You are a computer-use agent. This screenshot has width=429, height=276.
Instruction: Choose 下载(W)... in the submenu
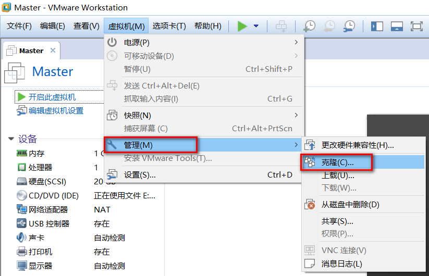click(x=364, y=188)
